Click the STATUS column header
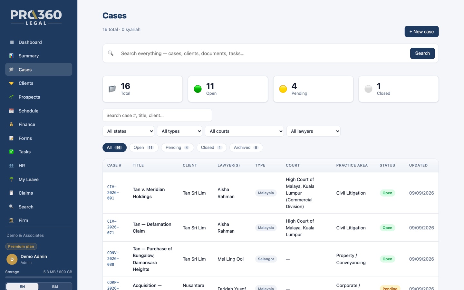The width and height of the screenshot is (464, 290). pyautogui.click(x=387, y=165)
